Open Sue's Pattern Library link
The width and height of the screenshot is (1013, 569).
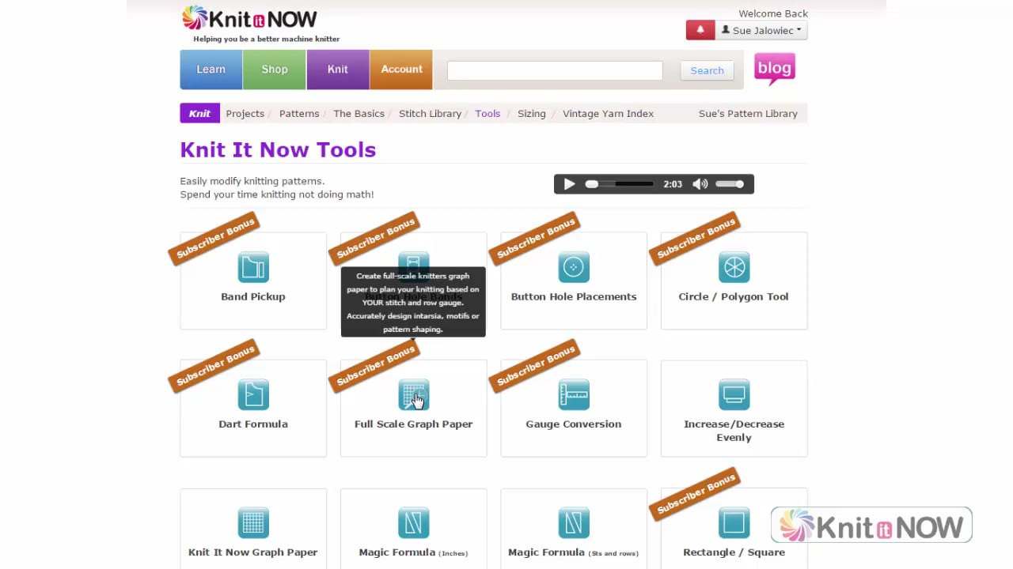click(748, 114)
